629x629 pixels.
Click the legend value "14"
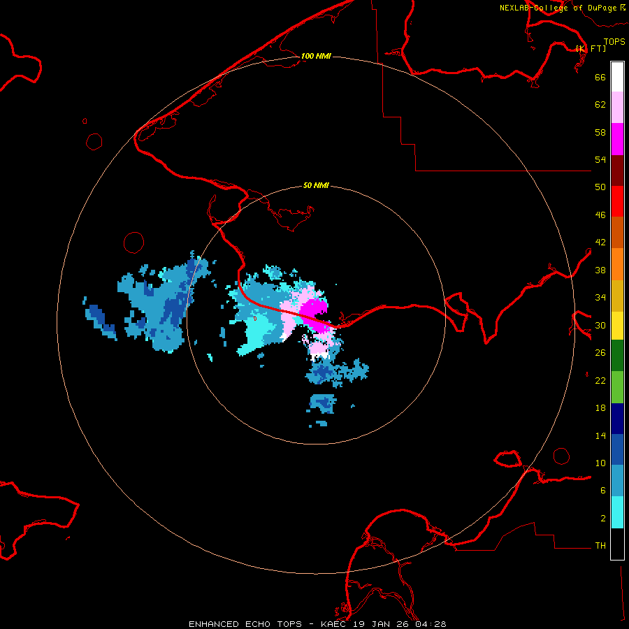(x=600, y=435)
